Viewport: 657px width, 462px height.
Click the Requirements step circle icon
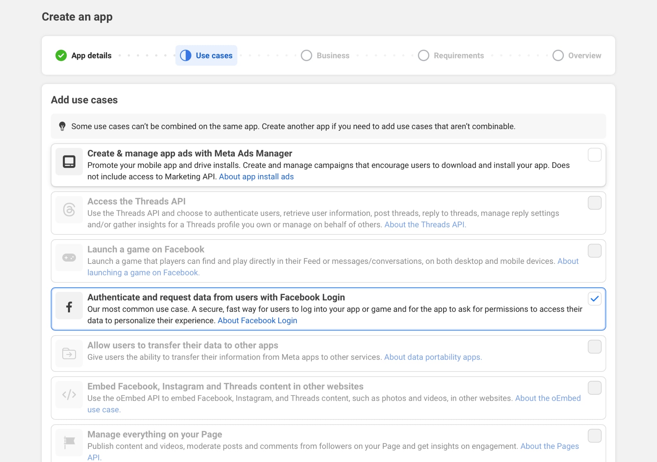pos(423,55)
